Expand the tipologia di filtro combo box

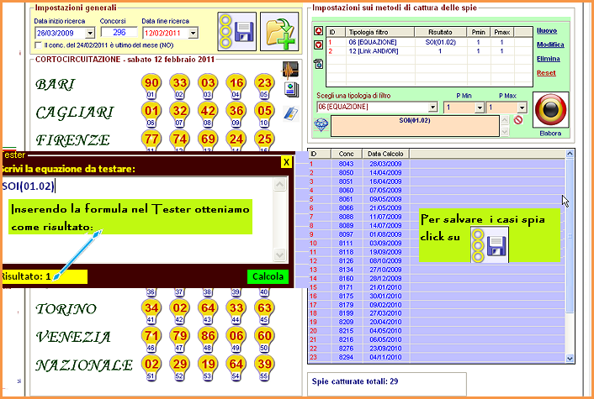coord(432,108)
